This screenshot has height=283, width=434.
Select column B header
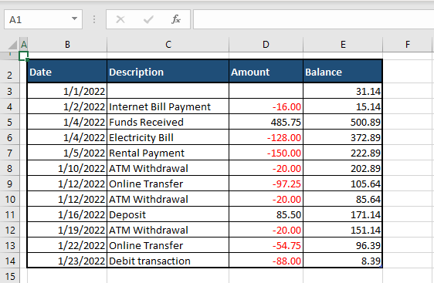click(x=67, y=45)
